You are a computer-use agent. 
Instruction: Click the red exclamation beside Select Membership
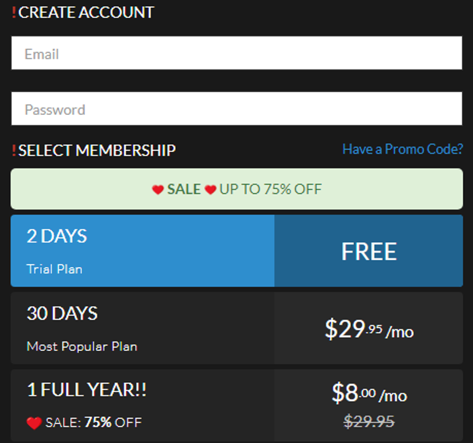[14, 151]
